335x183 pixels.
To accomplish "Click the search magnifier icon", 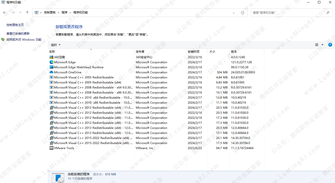I will tap(328, 13).
